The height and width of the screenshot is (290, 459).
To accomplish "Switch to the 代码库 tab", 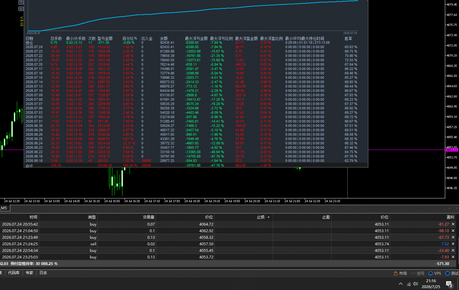I will coord(15,273).
